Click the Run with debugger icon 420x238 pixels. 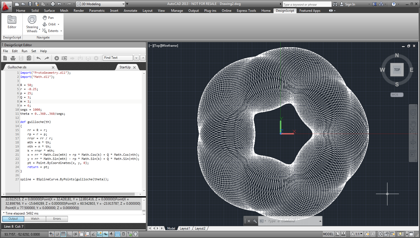pyautogui.click(x=65, y=58)
